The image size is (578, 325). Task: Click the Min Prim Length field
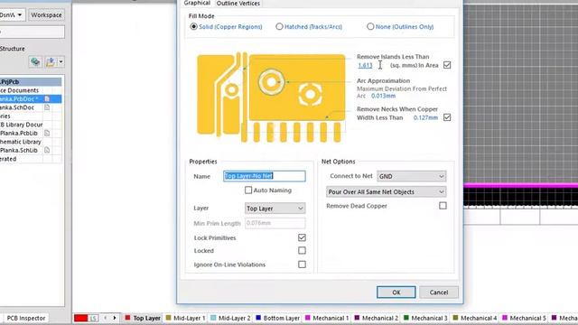click(x=275, y=223)
